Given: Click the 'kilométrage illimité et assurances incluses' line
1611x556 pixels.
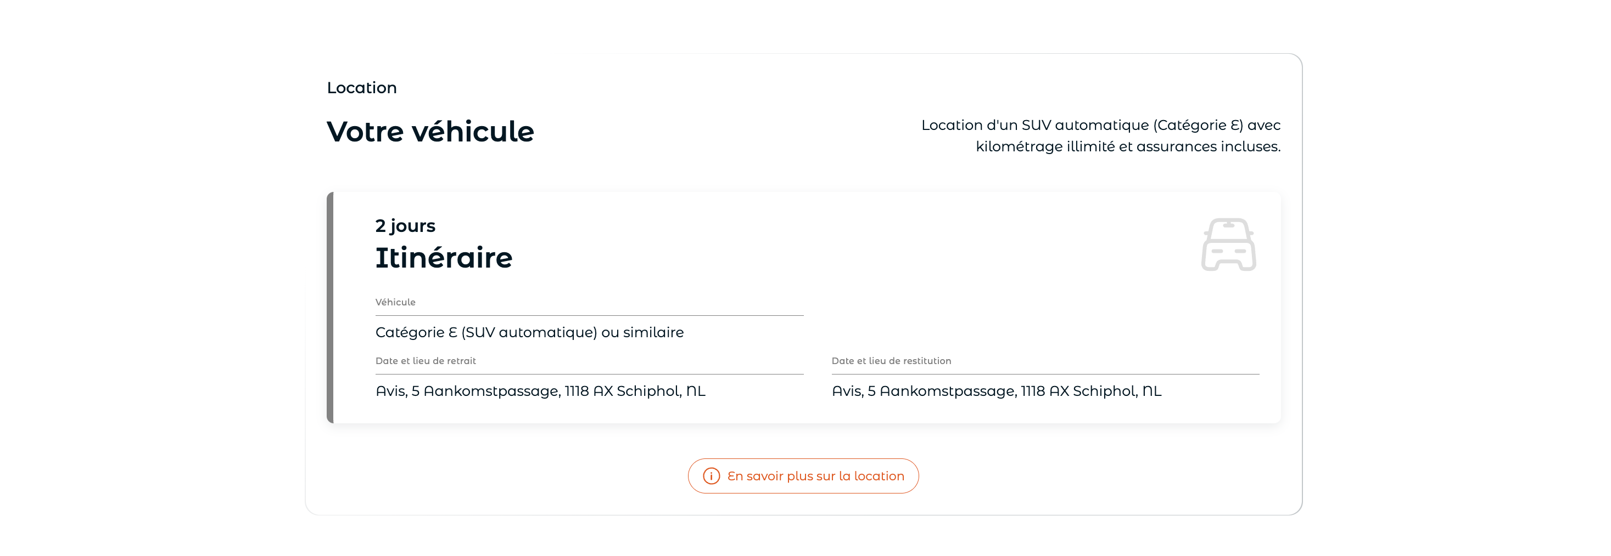Looking at the screenshot, I should coord(1128,146).
